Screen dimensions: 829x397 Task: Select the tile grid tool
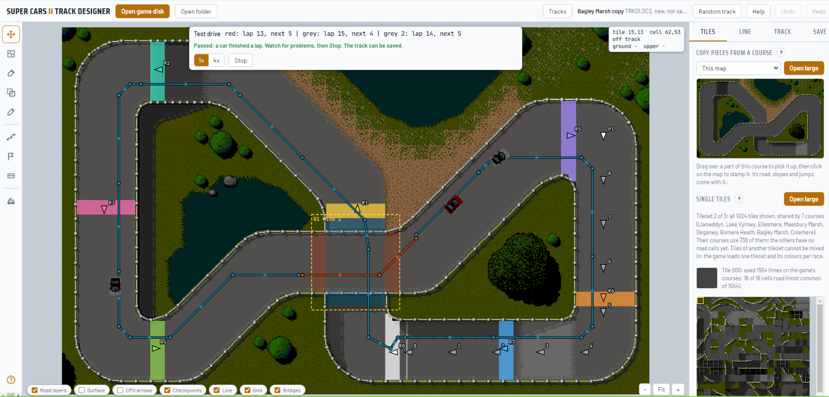point(11,54)
